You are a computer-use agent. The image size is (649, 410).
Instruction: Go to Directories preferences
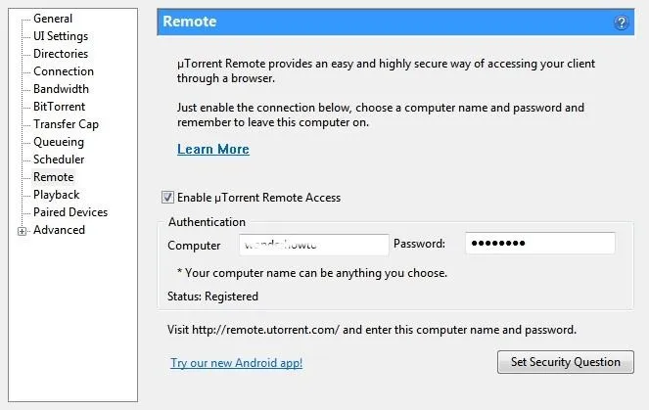tap(61, 54)
